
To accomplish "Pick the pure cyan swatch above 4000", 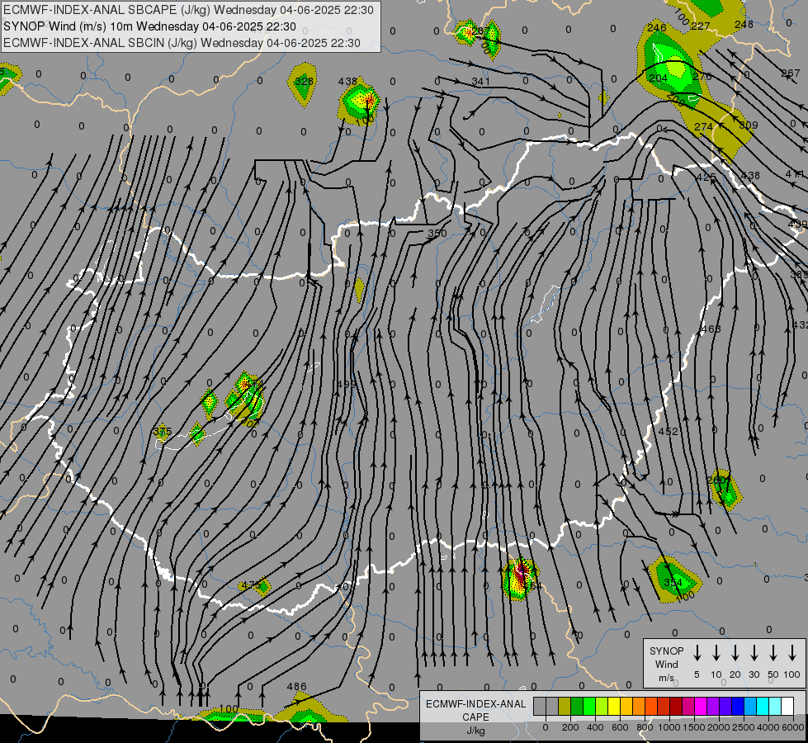I will [x=762, y=707].
